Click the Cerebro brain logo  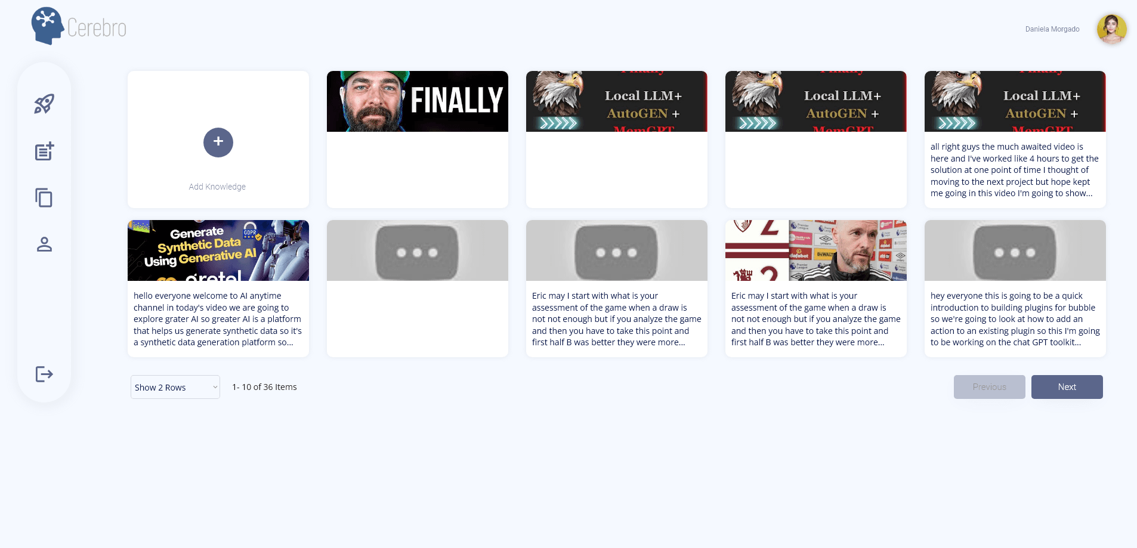(48, 26)
